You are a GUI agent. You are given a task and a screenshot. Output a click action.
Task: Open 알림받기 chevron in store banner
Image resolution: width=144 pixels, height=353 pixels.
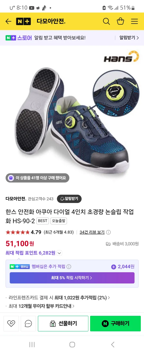pyautogui.click(x=129, y=38)
